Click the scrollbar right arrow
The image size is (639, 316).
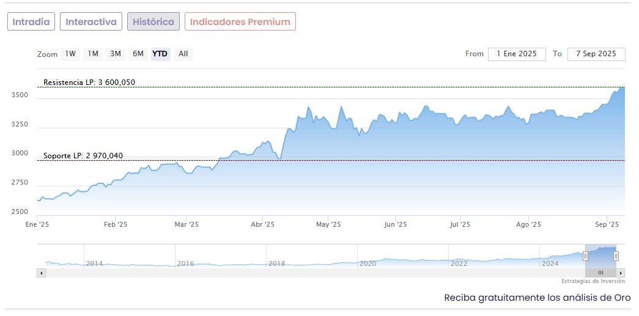pos(621,273)
